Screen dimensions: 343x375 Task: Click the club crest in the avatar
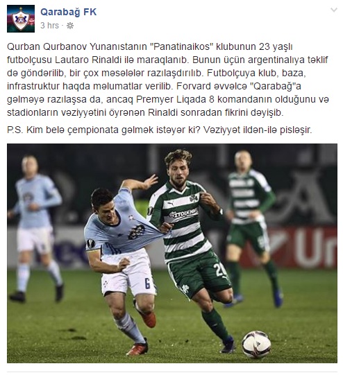pyautogui.click(x=21, y=19)
